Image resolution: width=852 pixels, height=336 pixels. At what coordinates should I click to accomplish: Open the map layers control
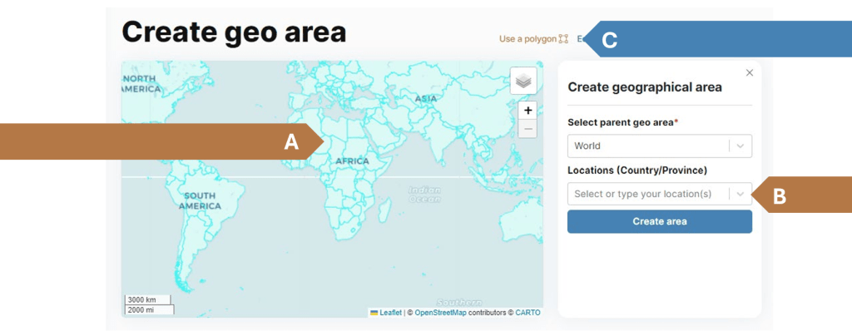523,81
